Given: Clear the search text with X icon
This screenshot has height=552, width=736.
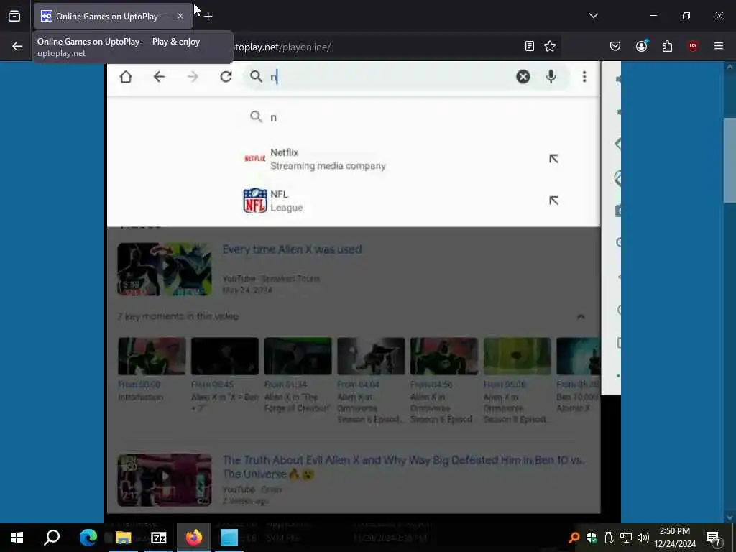Looking at the screenshot, I should pos(523,76).
